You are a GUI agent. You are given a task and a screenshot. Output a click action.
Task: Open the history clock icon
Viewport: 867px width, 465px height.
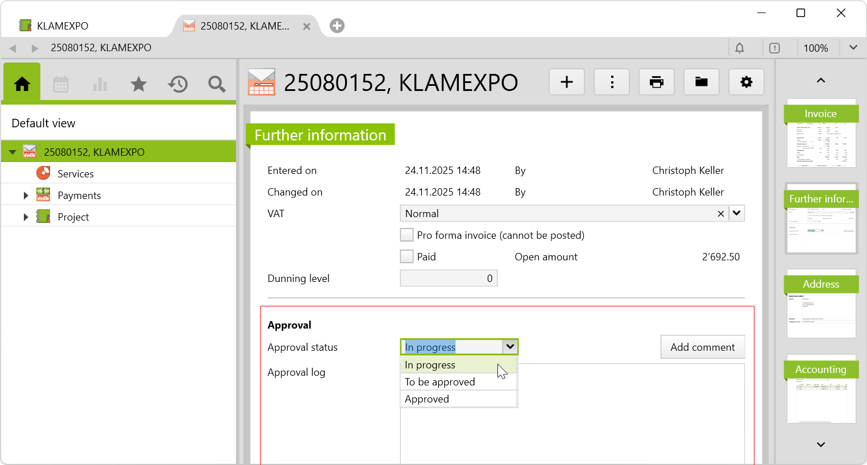pyautogui.click(x=177, y=84)
